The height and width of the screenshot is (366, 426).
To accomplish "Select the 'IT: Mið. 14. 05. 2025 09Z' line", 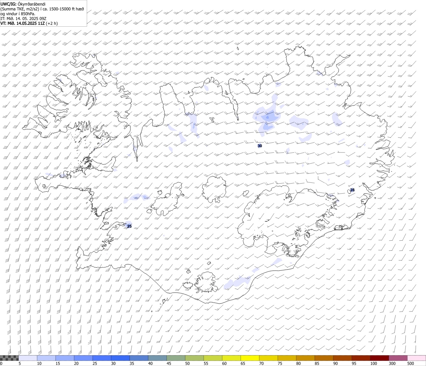I will 23,19.
